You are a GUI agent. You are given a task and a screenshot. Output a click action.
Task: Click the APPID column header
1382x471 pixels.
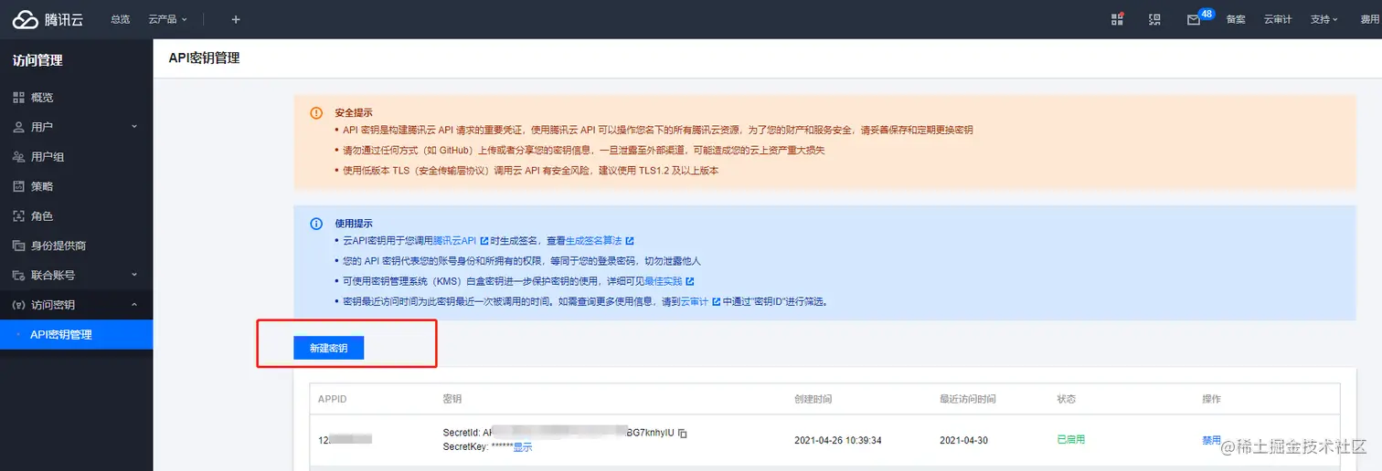coord(332,400)
